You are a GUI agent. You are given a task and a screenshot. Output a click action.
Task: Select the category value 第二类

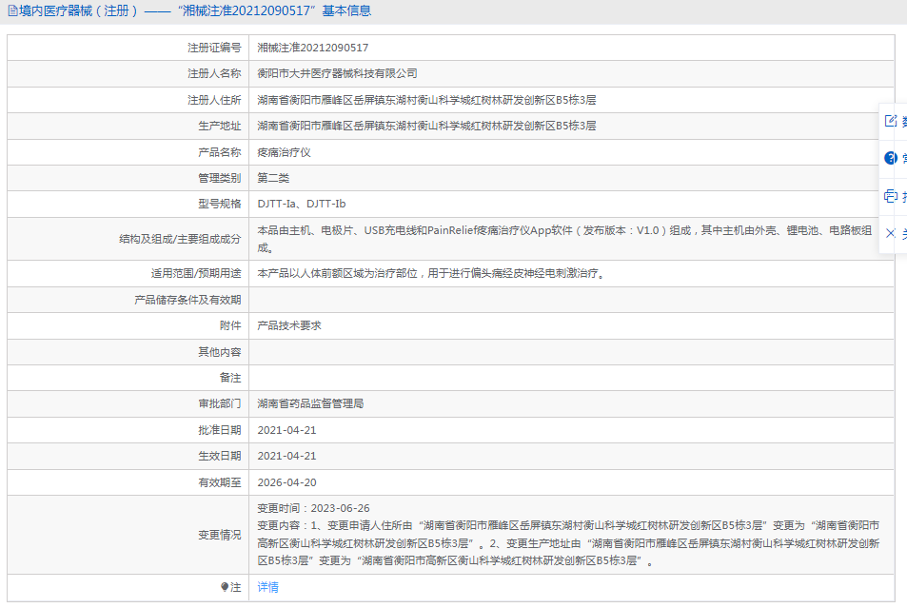[x=273, y=178]
